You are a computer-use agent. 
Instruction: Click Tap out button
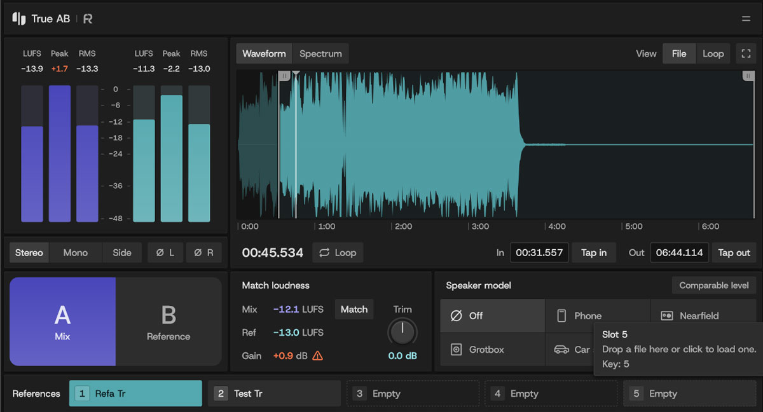734,252
